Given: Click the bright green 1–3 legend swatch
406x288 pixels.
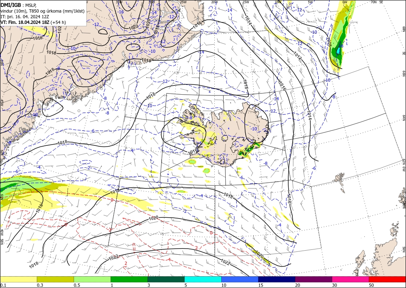Looking at the screenshot, I should [129, 279].
